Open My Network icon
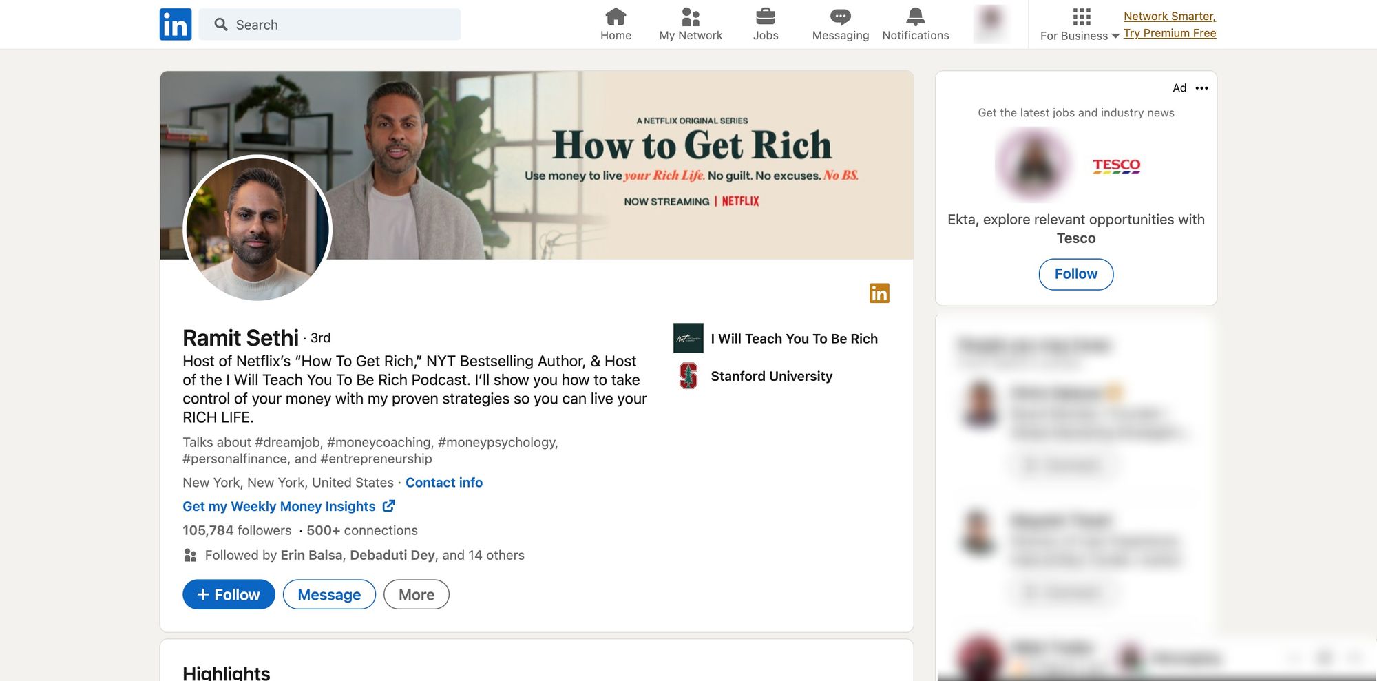The width and height of the screenshot is (1377, 681). point(691,16)
